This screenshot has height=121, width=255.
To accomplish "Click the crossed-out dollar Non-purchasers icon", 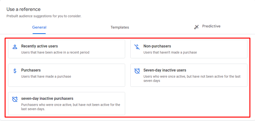I will coord(137,47).
